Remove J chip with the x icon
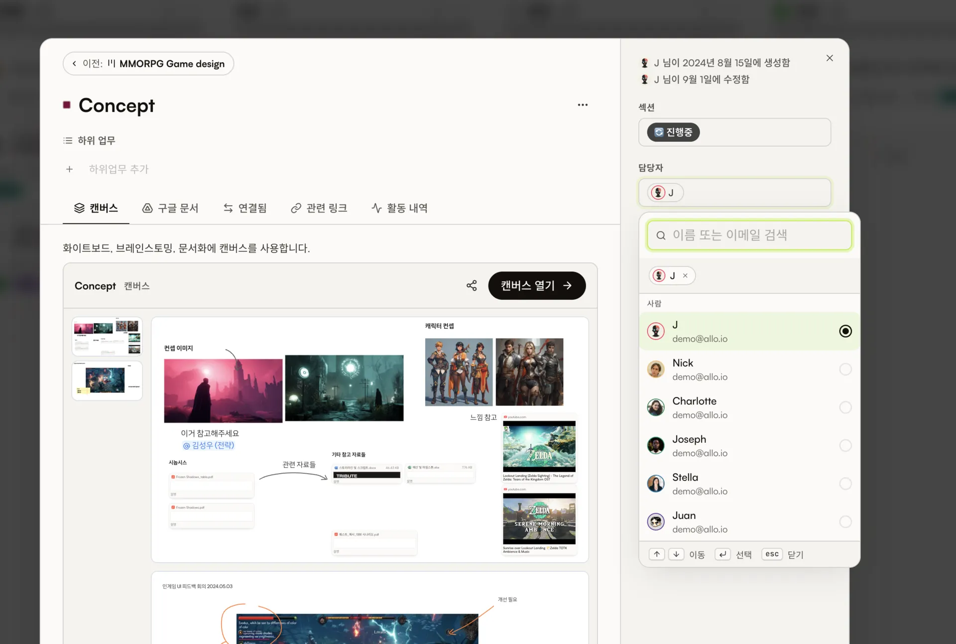956x644 pixels. coord(685,275)
